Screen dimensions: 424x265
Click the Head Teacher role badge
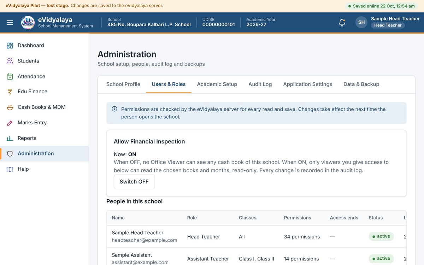point(388,25)
